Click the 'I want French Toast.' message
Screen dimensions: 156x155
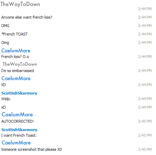pos(19,135)
